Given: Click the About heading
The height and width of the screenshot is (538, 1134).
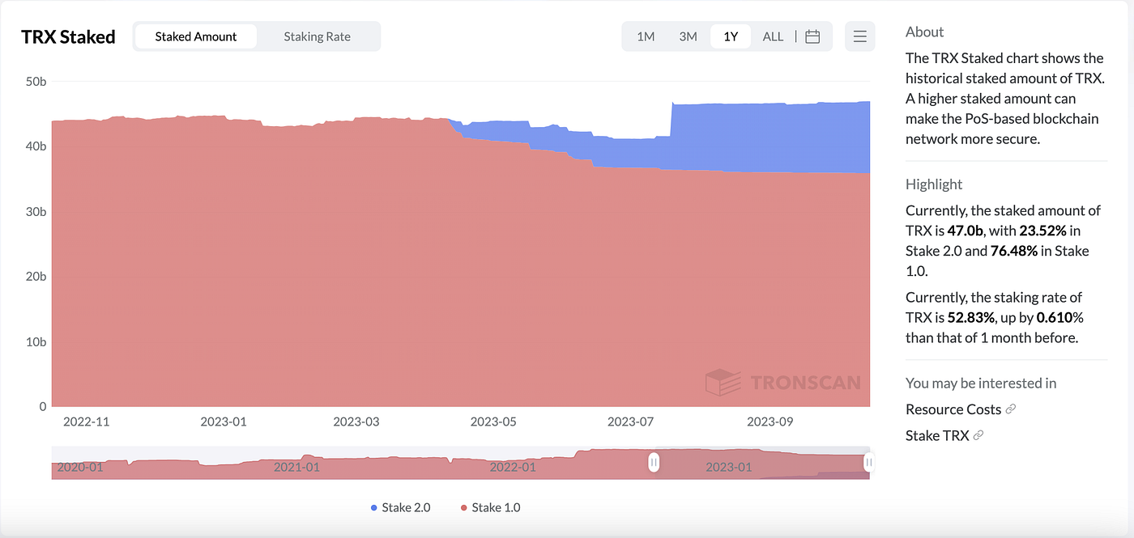Looking at the screenshot, I should [924, 32].
